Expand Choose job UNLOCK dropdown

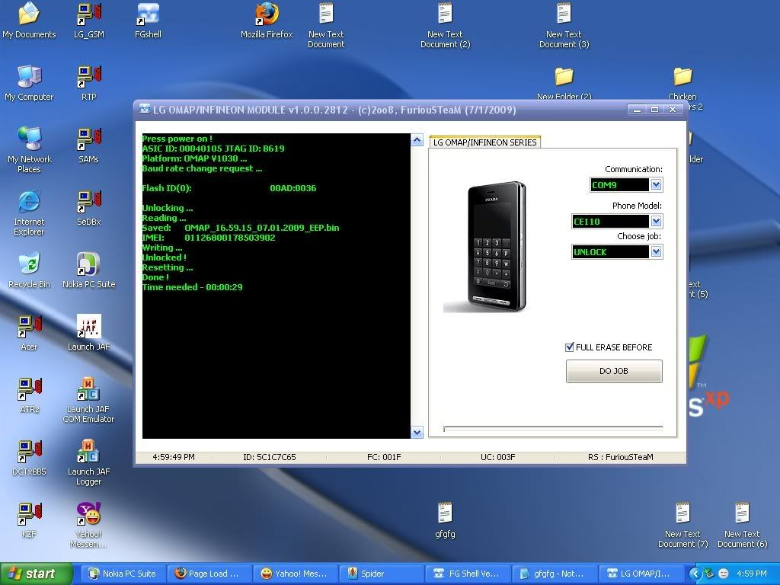coord(656,251)
